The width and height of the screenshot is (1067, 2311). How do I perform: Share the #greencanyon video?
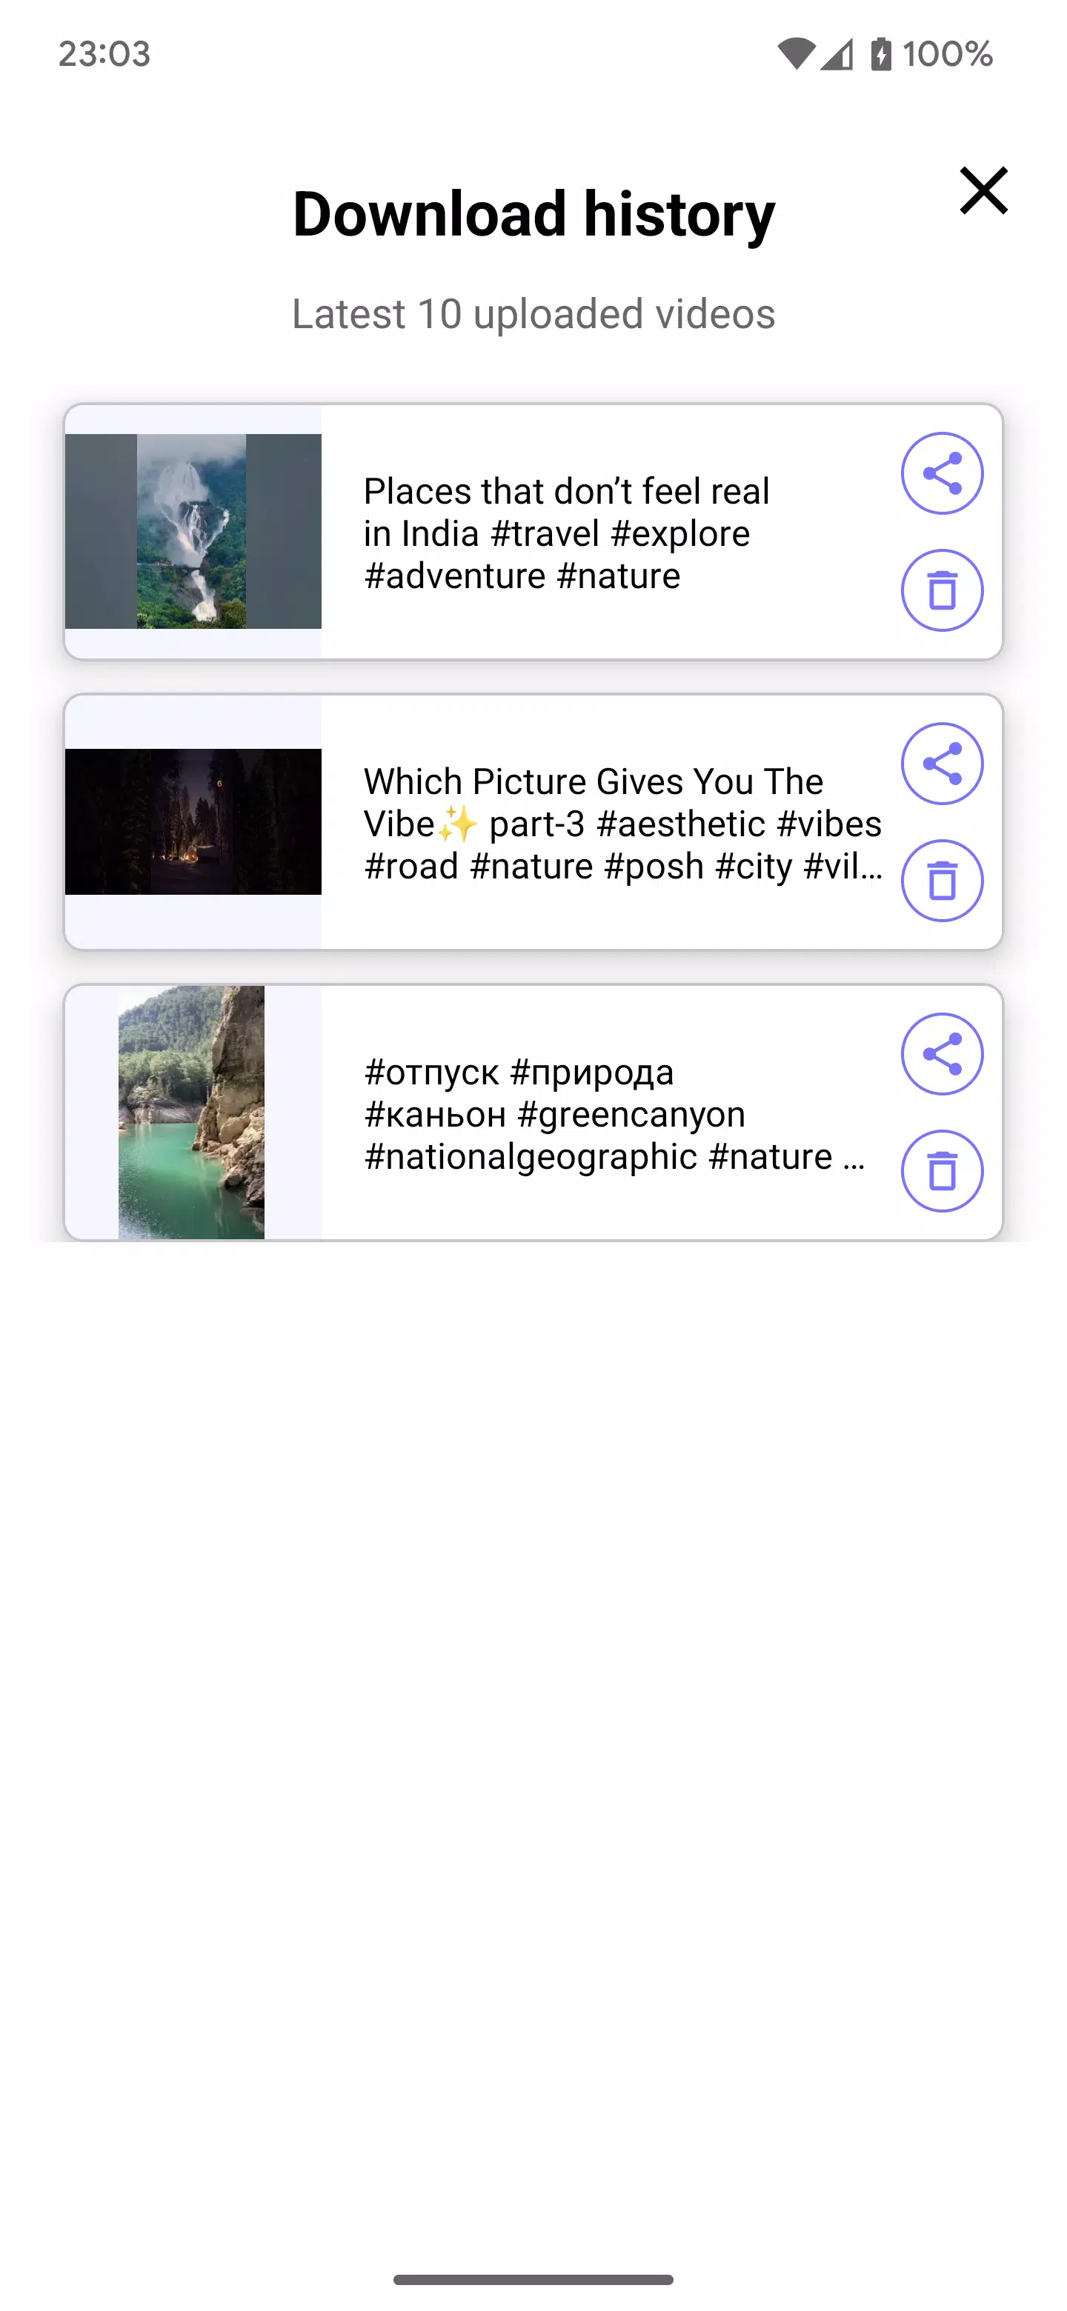(x=941, y=1054)
